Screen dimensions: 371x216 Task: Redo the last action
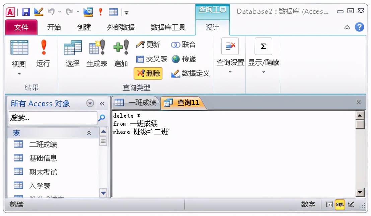click(x=69, y=12)
